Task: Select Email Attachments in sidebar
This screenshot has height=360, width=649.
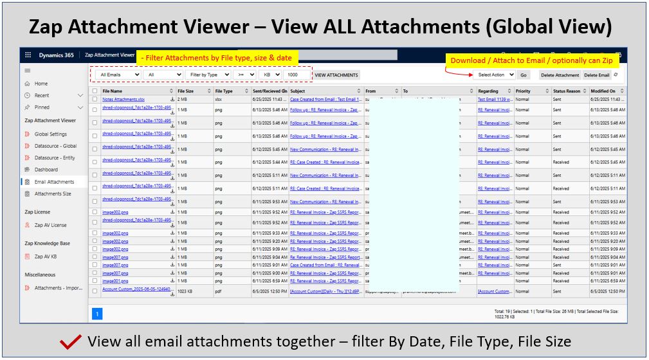Action: 54,182
